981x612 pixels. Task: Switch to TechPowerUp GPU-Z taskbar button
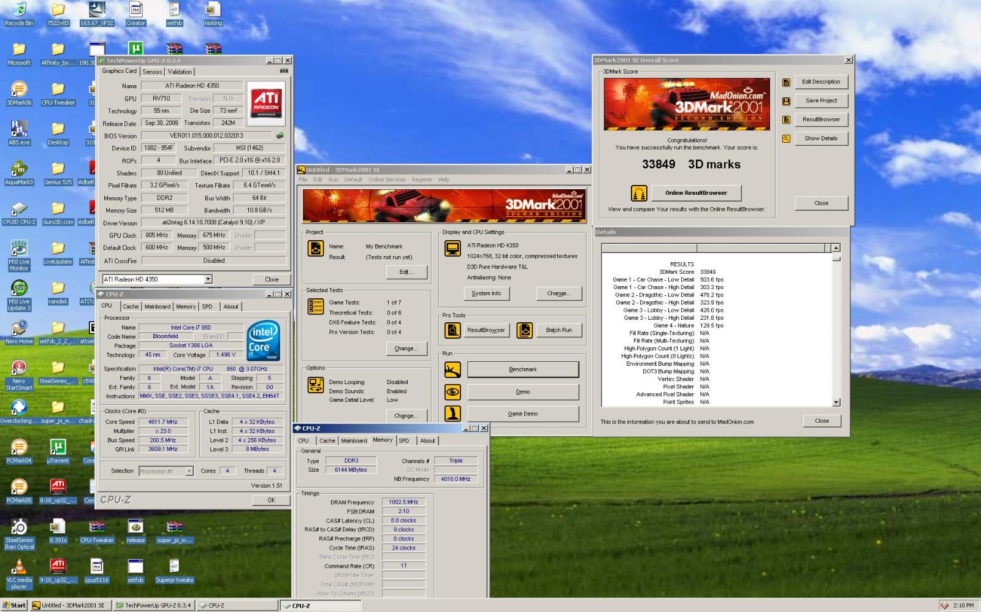pyautogui.click(x=155, y=605)
